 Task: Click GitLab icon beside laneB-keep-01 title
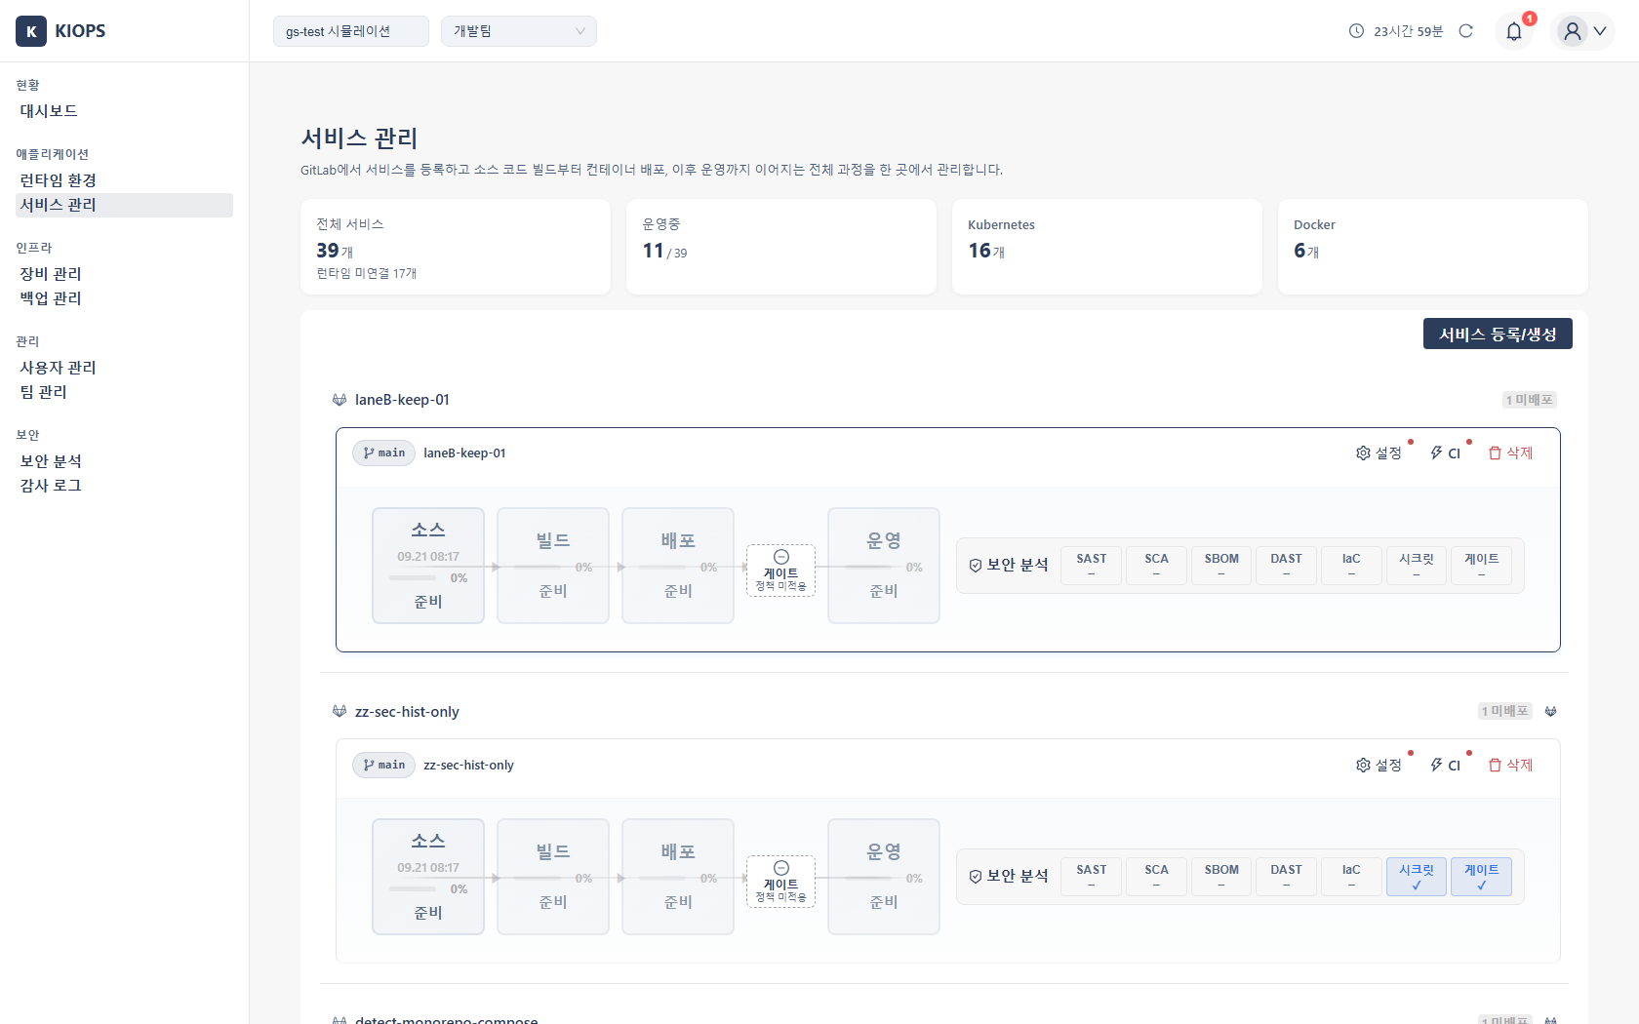coord(340,400)
